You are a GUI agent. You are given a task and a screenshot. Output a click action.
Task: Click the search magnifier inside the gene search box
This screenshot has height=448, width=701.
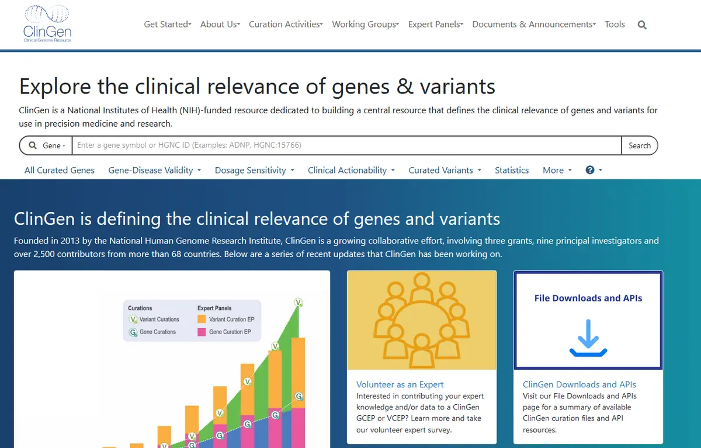32,145
